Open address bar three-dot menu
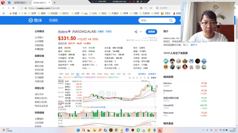238x133 pixels. coord(146,8)
